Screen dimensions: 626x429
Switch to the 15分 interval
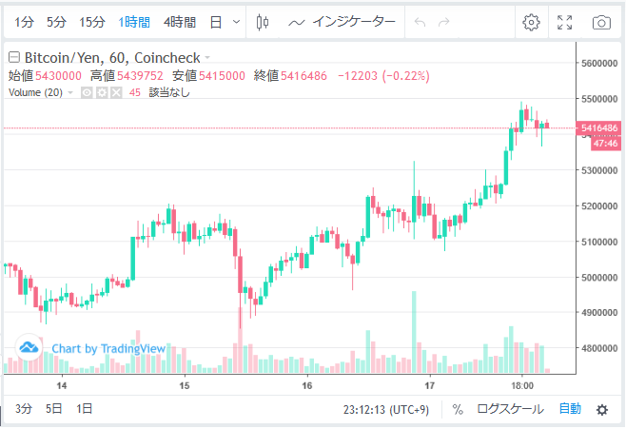(x=92, y=22)
